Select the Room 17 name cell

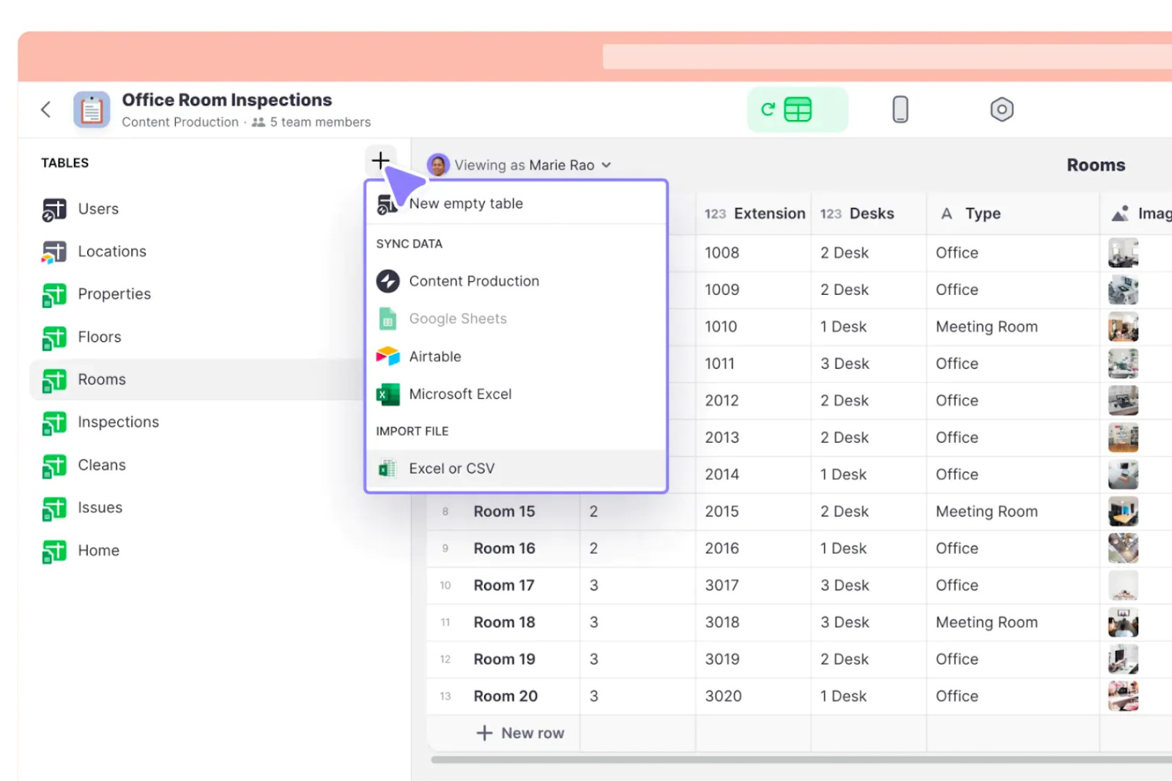(504, 586)
